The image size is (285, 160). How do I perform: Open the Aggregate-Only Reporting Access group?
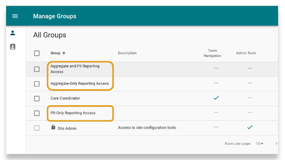tap(79, 83)
